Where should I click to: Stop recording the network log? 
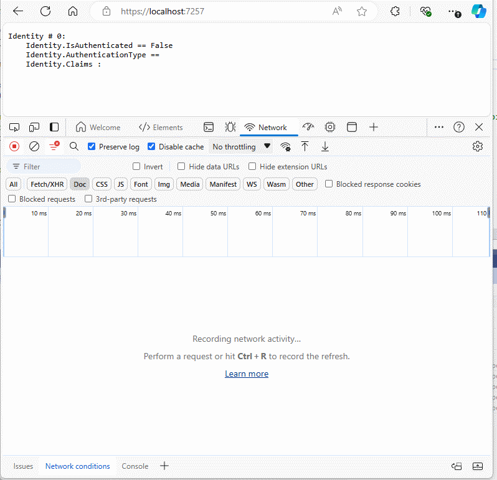coord(14,147)
